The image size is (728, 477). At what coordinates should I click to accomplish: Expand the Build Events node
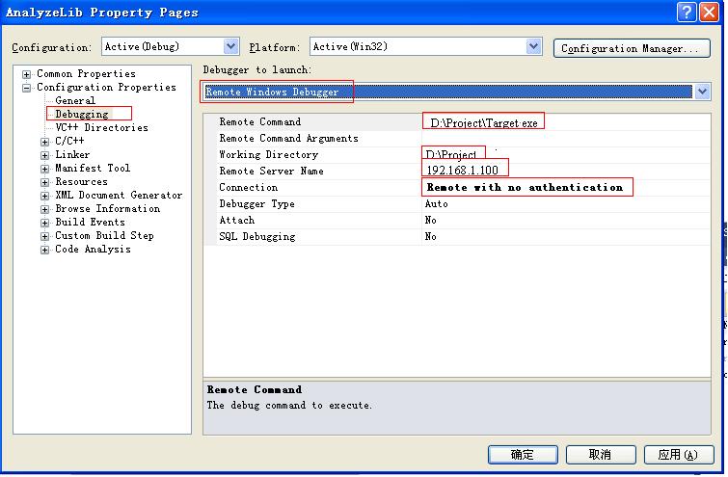tap(44, 223)
